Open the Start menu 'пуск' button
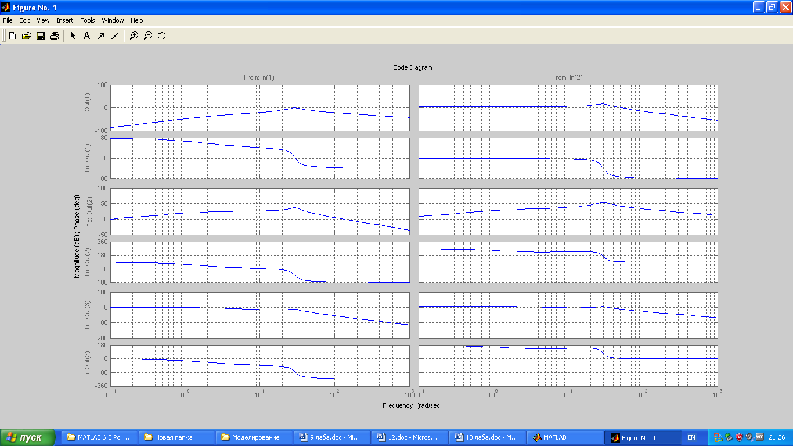 click(28, 437)
